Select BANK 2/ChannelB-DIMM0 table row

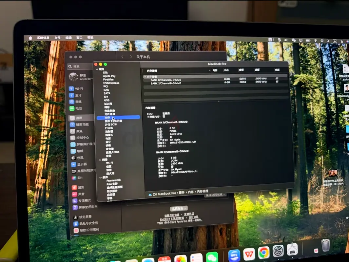tap(215, 83)
